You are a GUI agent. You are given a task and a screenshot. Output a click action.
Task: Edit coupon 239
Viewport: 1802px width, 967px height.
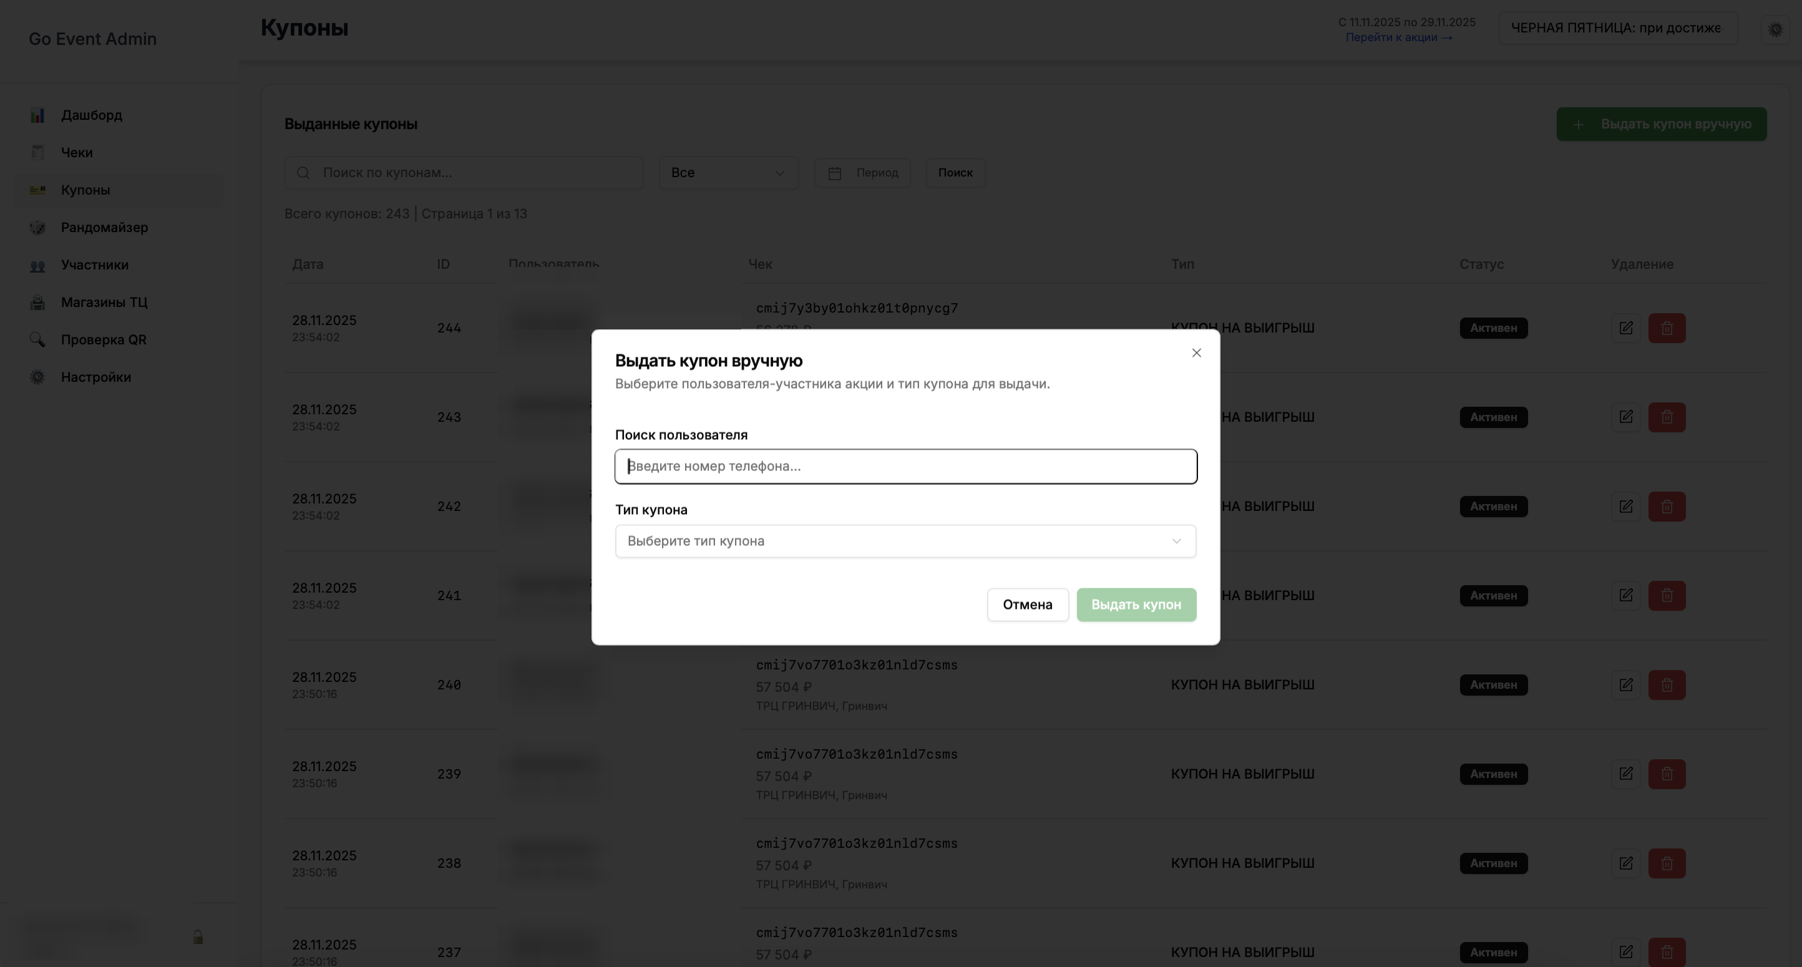(1625, 774)
